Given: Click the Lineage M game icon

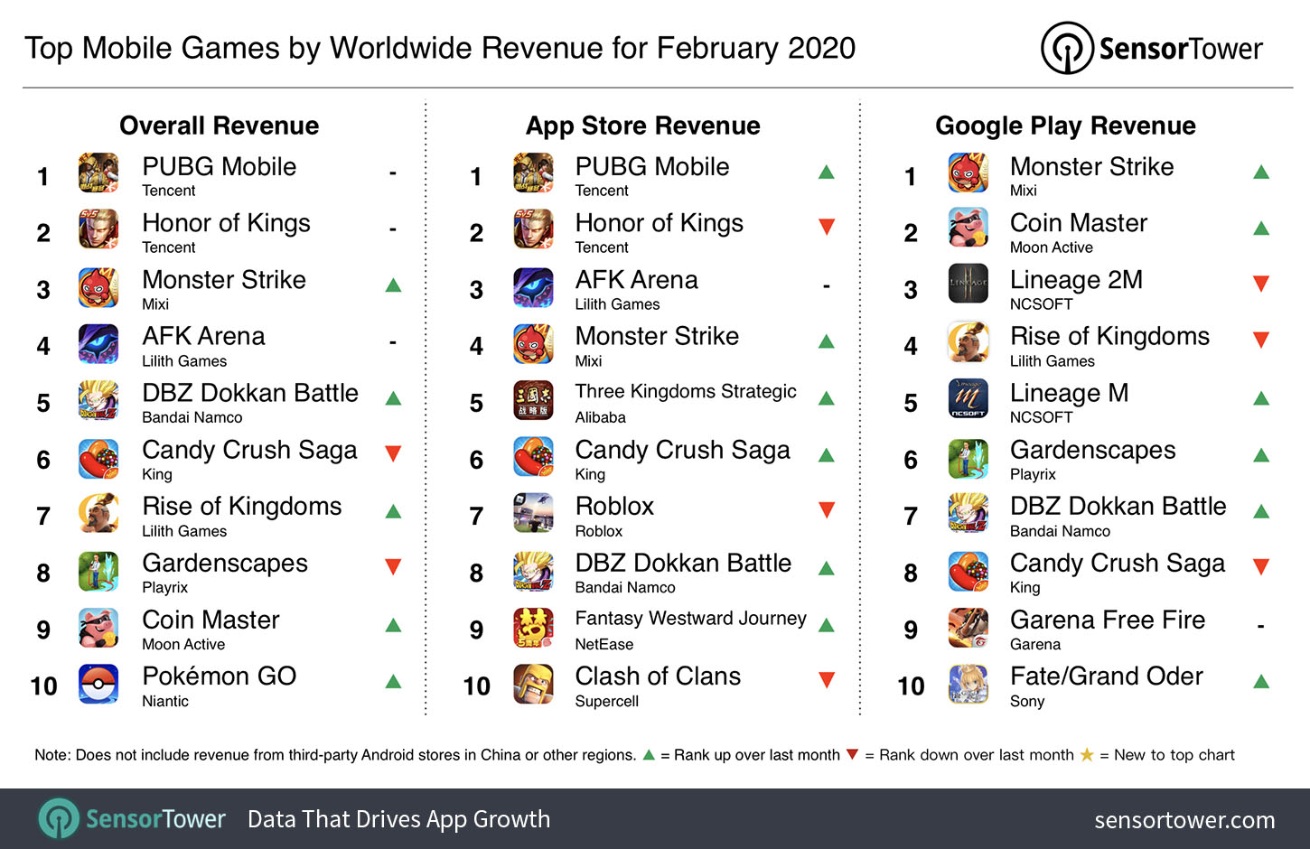Looking at the screenshot, I should point(968,398).
